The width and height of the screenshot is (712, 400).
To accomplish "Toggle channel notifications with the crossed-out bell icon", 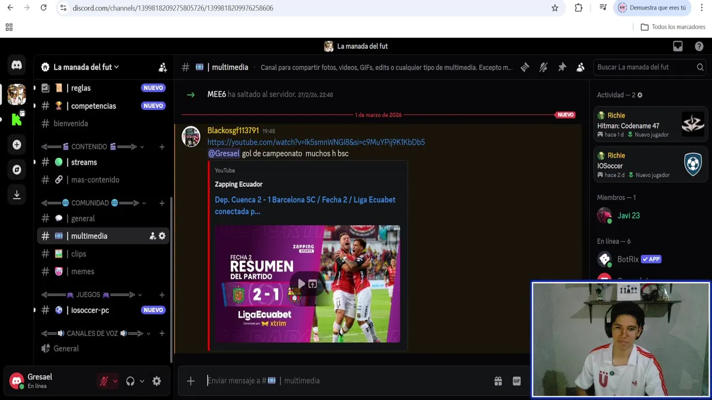I will click(543, 67).
